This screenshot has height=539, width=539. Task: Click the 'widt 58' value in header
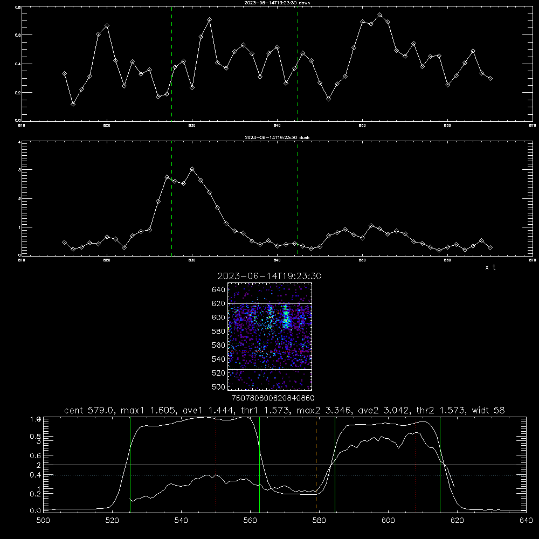click(x=488, y=410)
